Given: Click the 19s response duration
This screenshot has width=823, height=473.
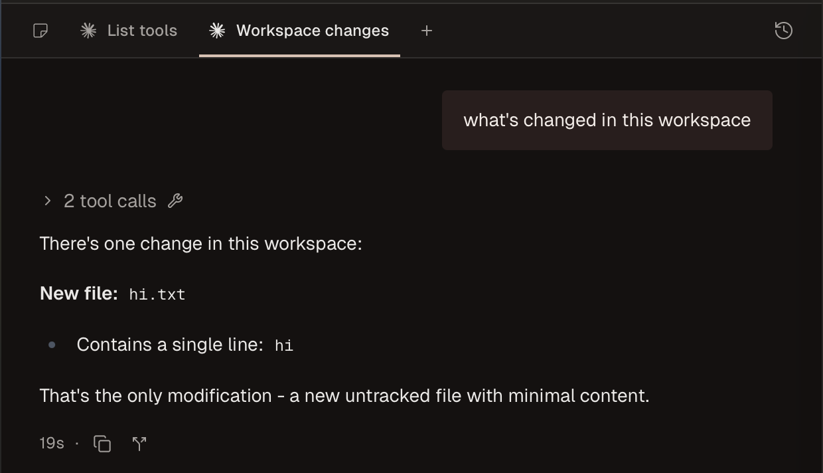Looking at the screenshot, I should (x=52, y=443).
